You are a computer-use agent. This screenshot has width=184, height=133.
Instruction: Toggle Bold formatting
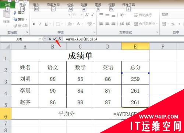[x=34, y=24]
